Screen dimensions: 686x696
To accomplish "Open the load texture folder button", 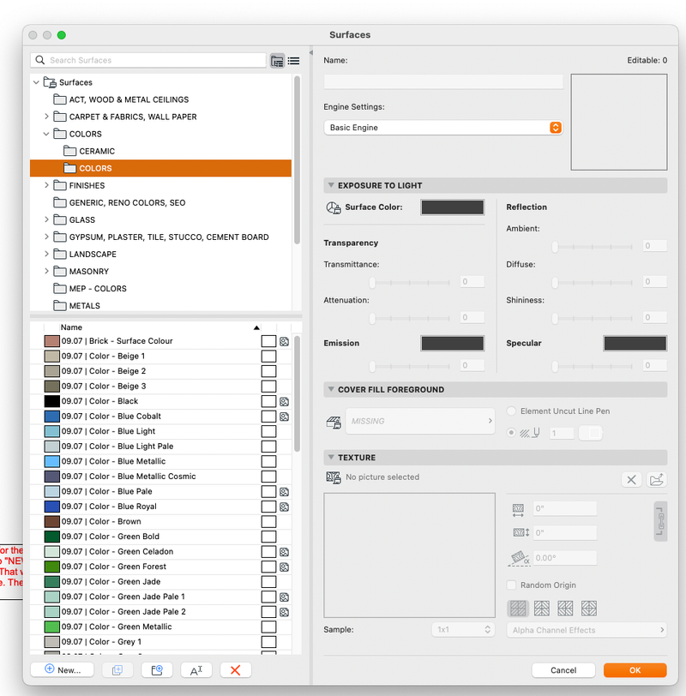I will [656, 479].
